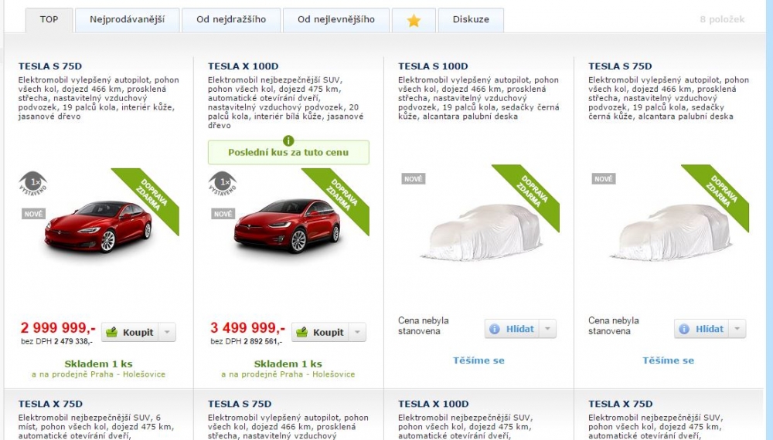Click the 1x vystaveno eye icon on Tesla X 100D

(x=223, y=184)
